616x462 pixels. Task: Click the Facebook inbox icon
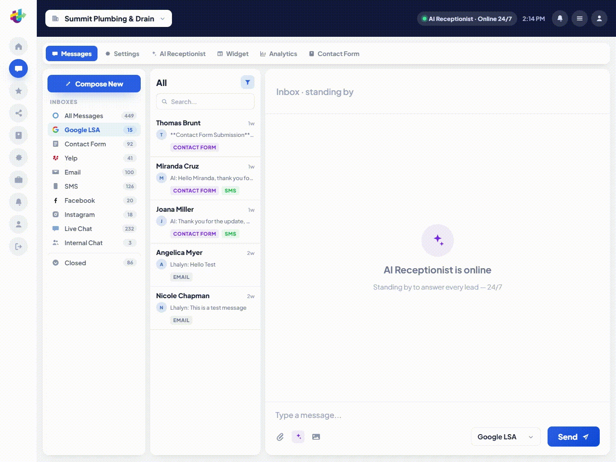point(56,200)
